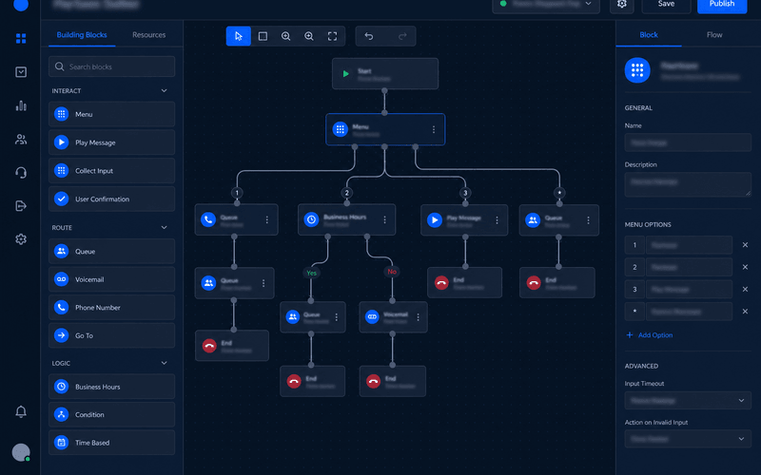Open the Play Message node's three-dot menu

tap(497, 220)
